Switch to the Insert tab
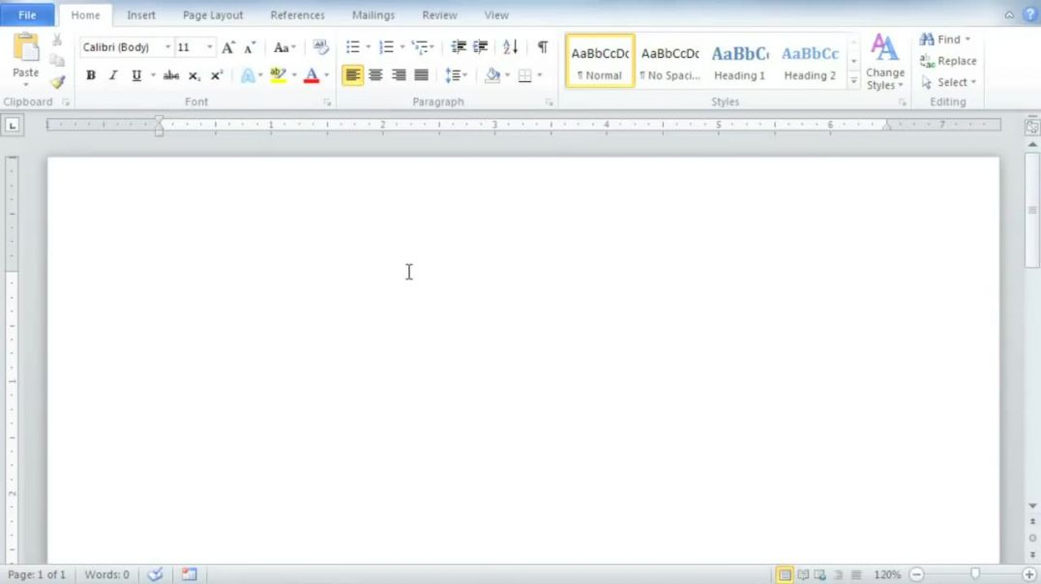 (x=140, y=15)
